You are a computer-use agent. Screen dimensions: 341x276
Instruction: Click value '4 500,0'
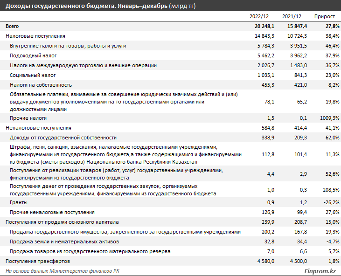click(299, 261)
